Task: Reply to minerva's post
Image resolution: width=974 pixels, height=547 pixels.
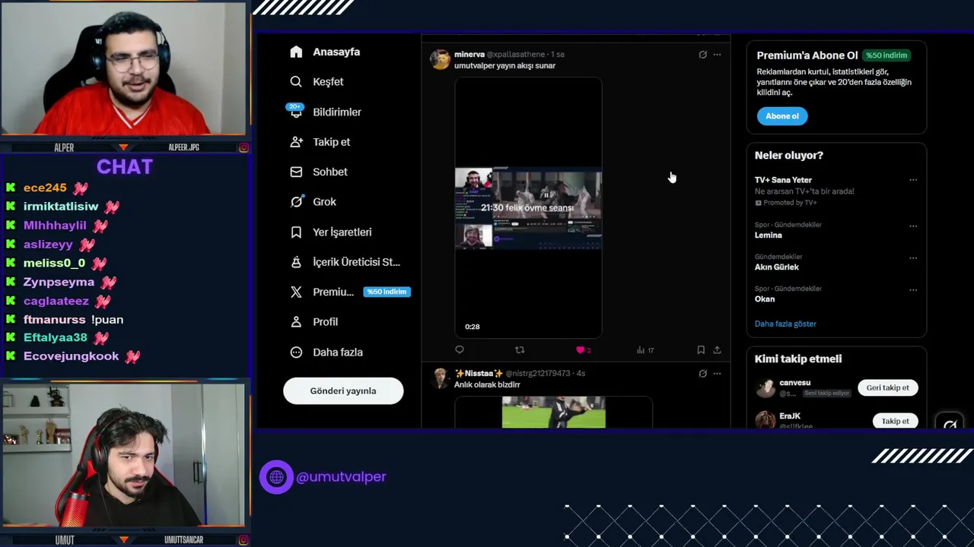Action: coord(459,350)
